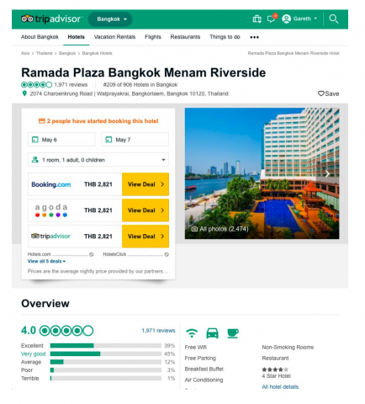Open the rooms and guests dropdown

point(98,160)
